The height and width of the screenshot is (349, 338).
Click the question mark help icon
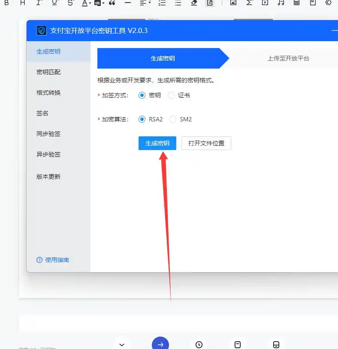39,260
